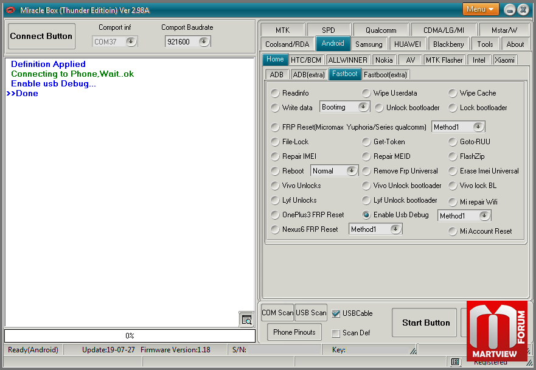Image resolution: width=536 pixels, height=370 pixels.
Task: Enable the Scan Def checkbox
Action: tap(336, 333)
